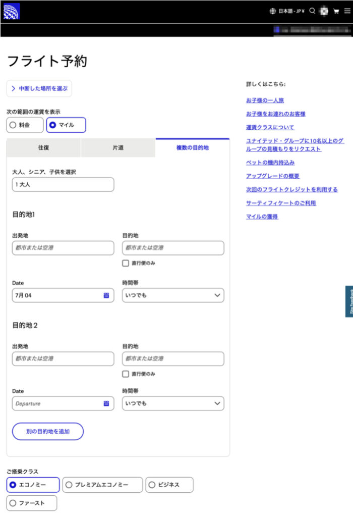This screenshot has width=353, height=517.
Task: Select the ビジネス cabin class
Action: [x=169, y=485]
